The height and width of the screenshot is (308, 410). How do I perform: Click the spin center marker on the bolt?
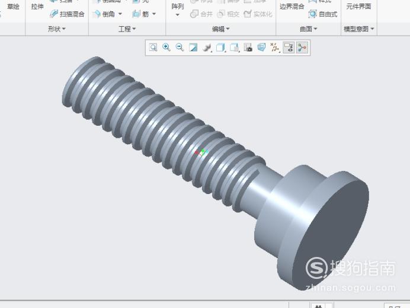tap(201, 152)
